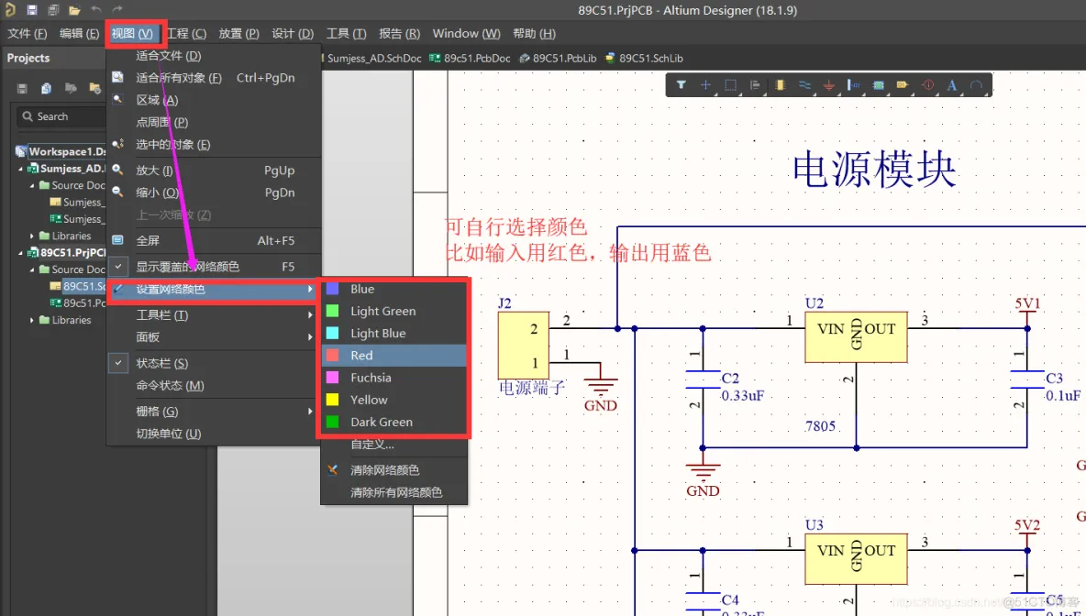Click 切换单位 (U) entry
The width and height of the screenshot is (1086, 616).
[214, 434]
